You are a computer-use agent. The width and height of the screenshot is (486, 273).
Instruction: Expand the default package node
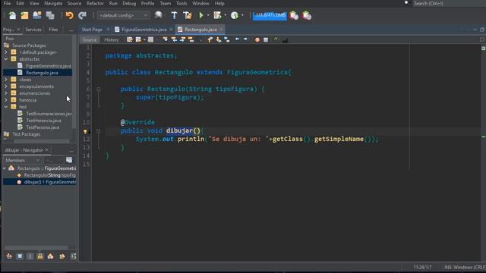[x=6, y=52]
